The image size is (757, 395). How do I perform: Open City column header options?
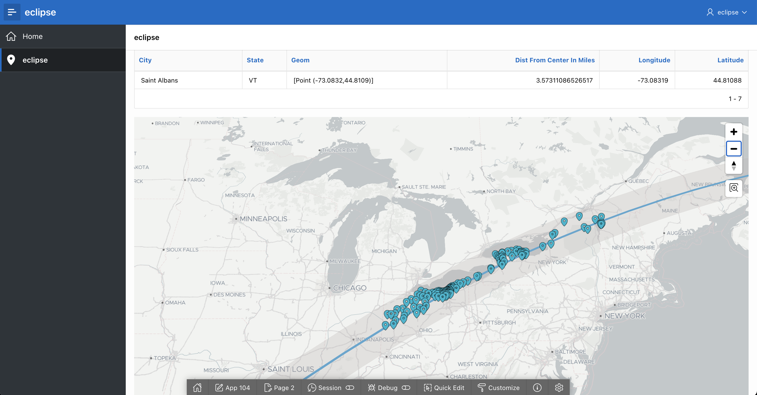[x=145, y=60]
